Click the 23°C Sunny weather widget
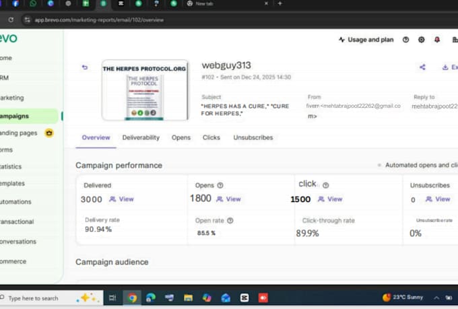 [x=403, y=298]
